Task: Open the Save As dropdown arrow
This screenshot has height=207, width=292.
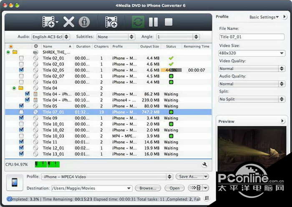Action: click(x=206, y=176)
